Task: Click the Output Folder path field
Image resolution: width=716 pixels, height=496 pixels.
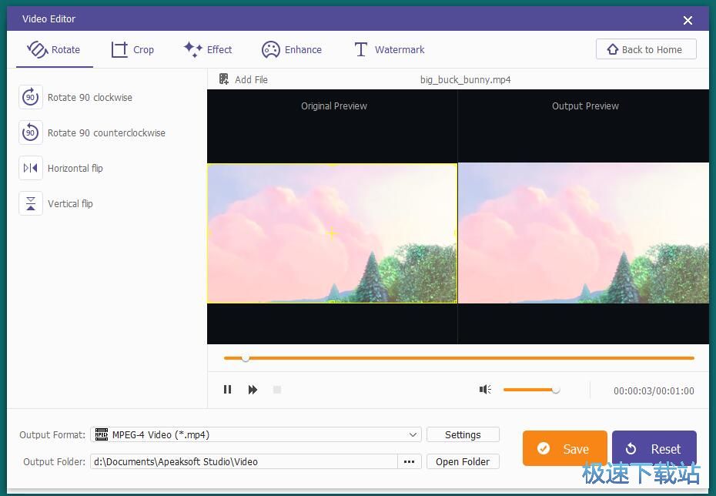Action: coord(244,462)
